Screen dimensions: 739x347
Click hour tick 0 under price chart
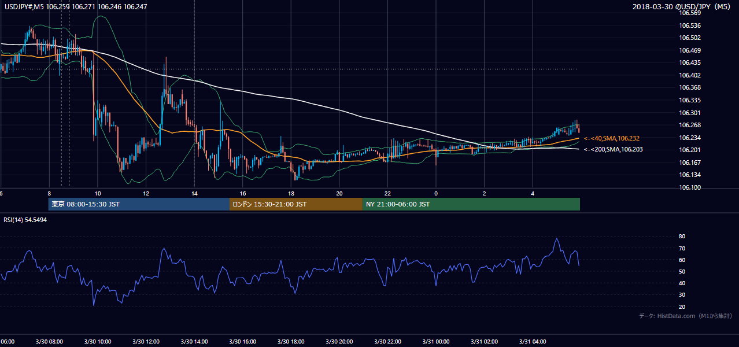[x=436, y=193]
